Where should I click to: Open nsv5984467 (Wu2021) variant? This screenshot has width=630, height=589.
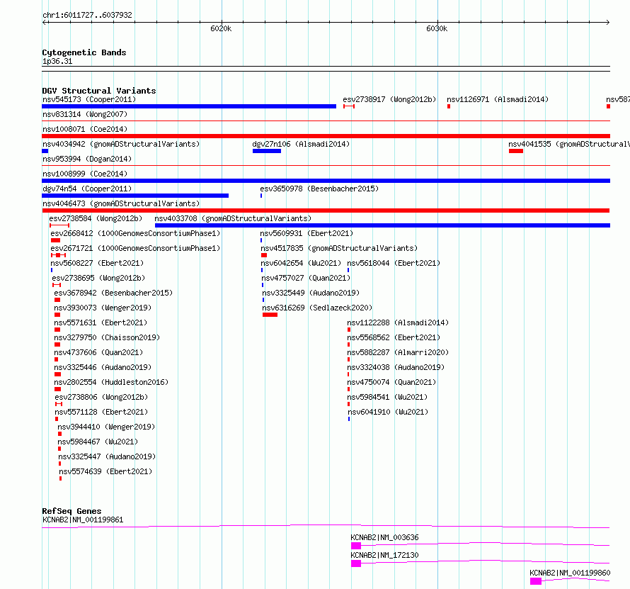pos(98,442)
